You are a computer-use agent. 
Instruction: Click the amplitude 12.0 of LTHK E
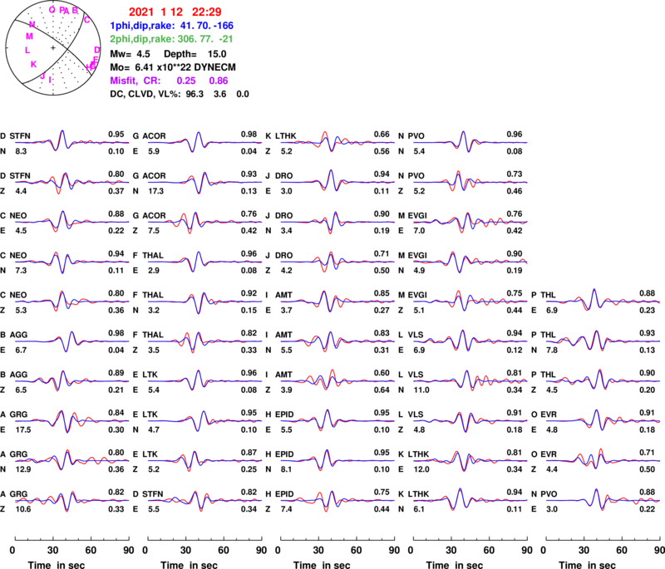421,469
